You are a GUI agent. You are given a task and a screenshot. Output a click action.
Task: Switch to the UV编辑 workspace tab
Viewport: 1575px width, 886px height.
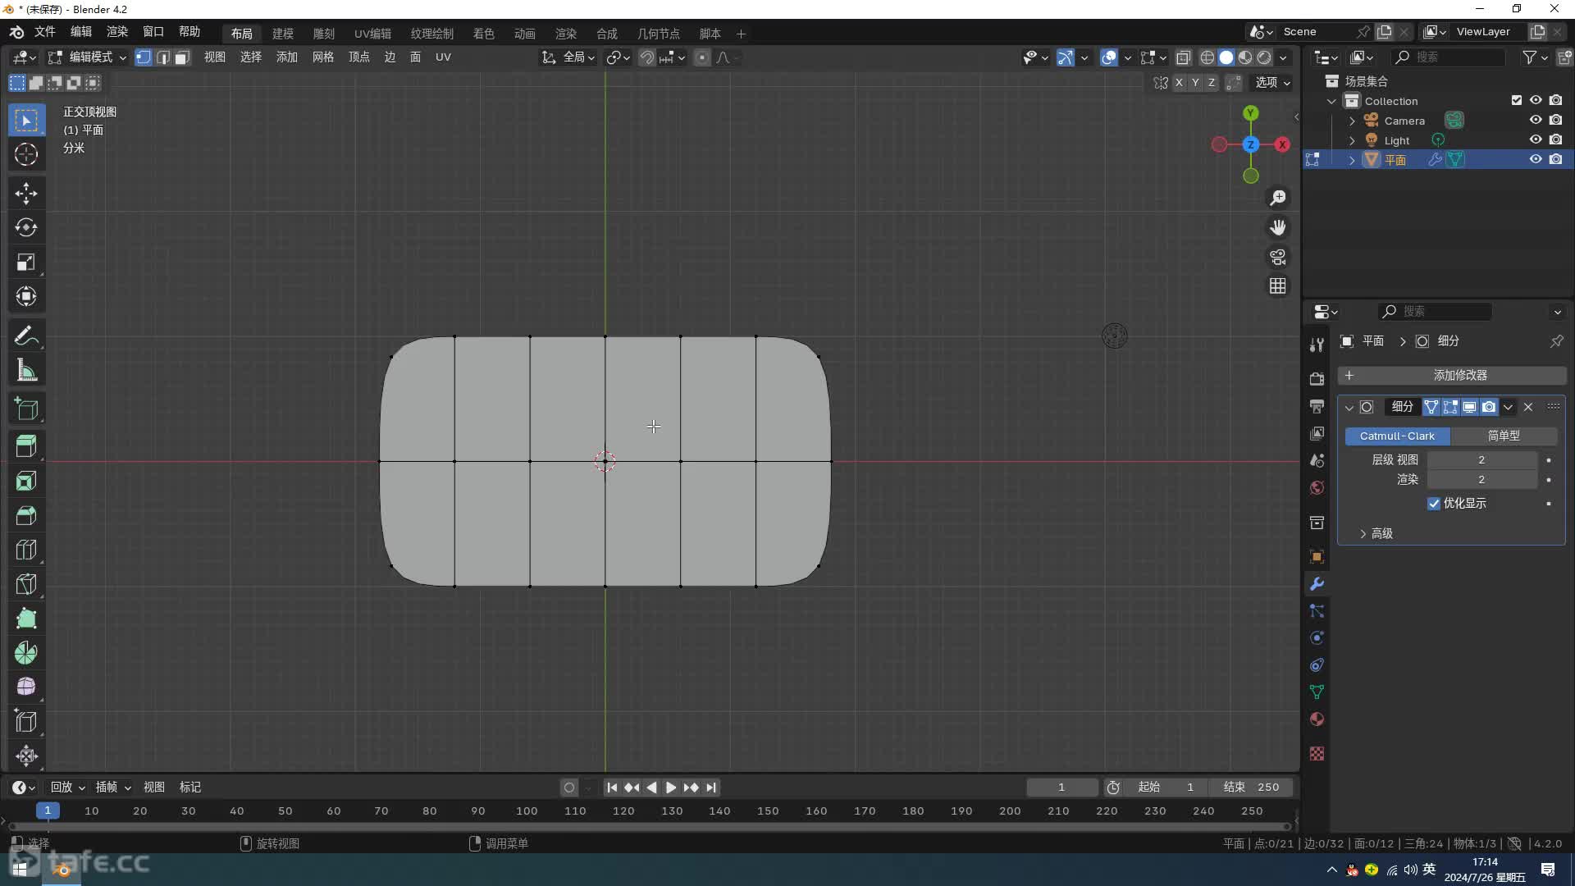click(x=372, y=34)
